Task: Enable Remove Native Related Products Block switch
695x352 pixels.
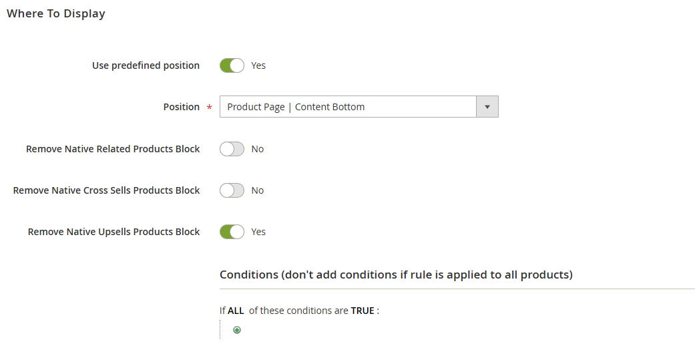Action: click(232, 149)
